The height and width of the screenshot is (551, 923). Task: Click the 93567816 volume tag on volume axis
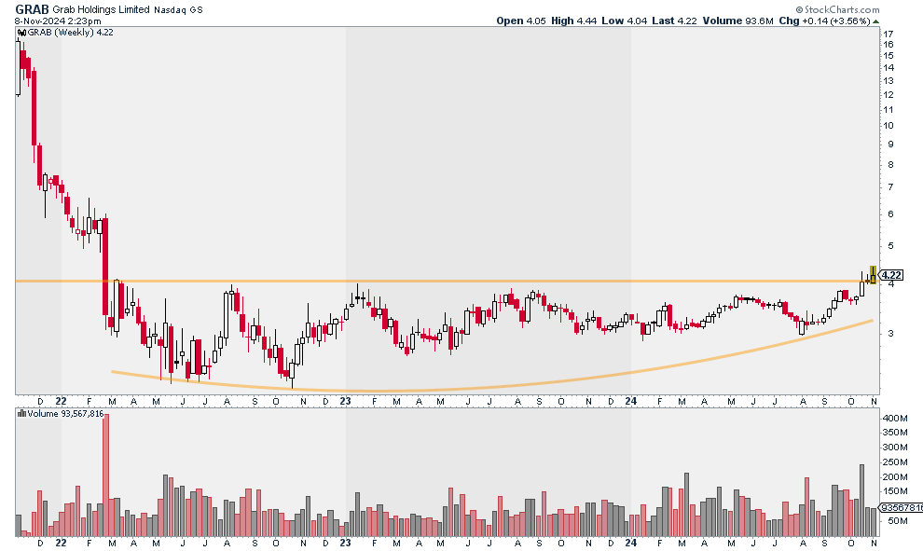[902, 507]
